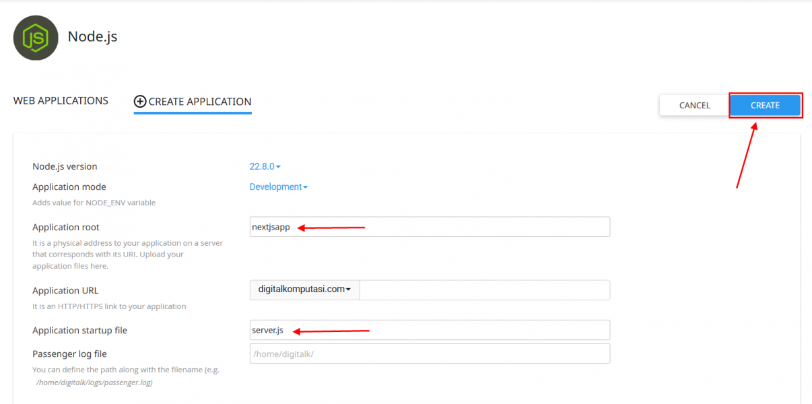
Task: Open the Node.js version 22.8.0 dropdown
Action: [265, 166]
